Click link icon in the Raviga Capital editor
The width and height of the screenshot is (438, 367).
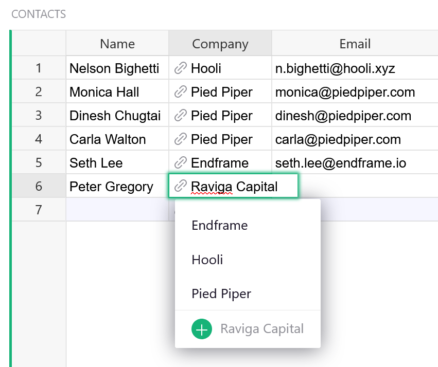coord(180,186)
